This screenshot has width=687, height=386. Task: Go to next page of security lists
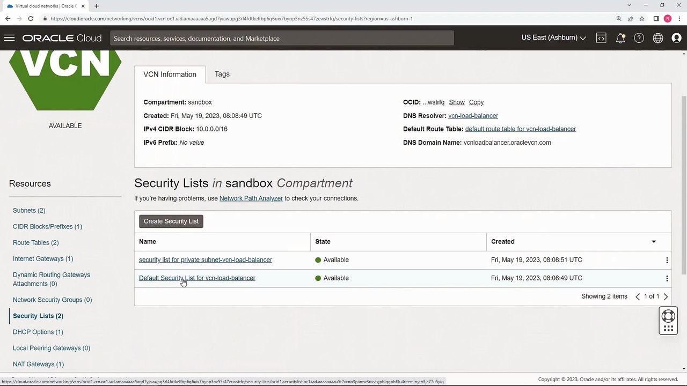tap(666, 296)
